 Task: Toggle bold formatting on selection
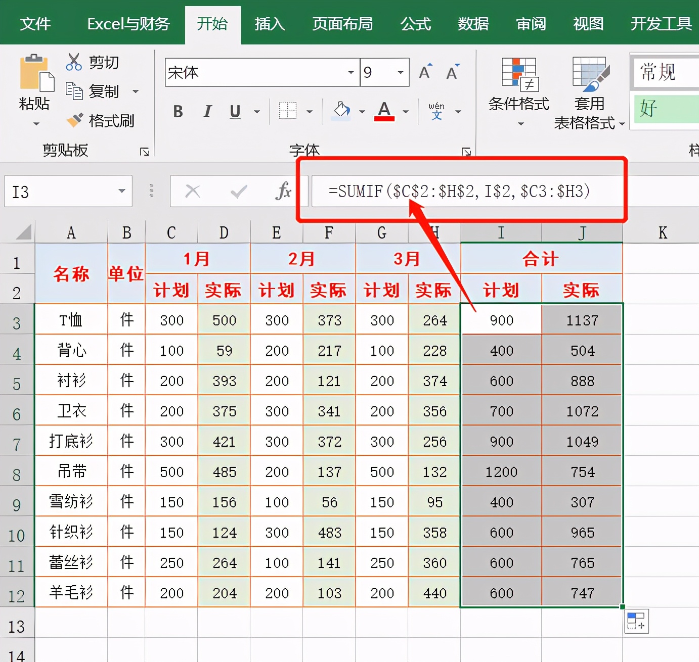tap(178, 111)
